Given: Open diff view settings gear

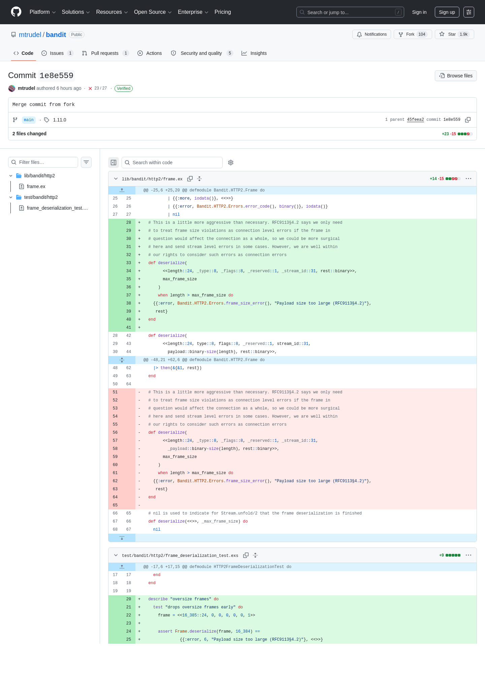Looking at the screenshot, I should pos(231,163).
